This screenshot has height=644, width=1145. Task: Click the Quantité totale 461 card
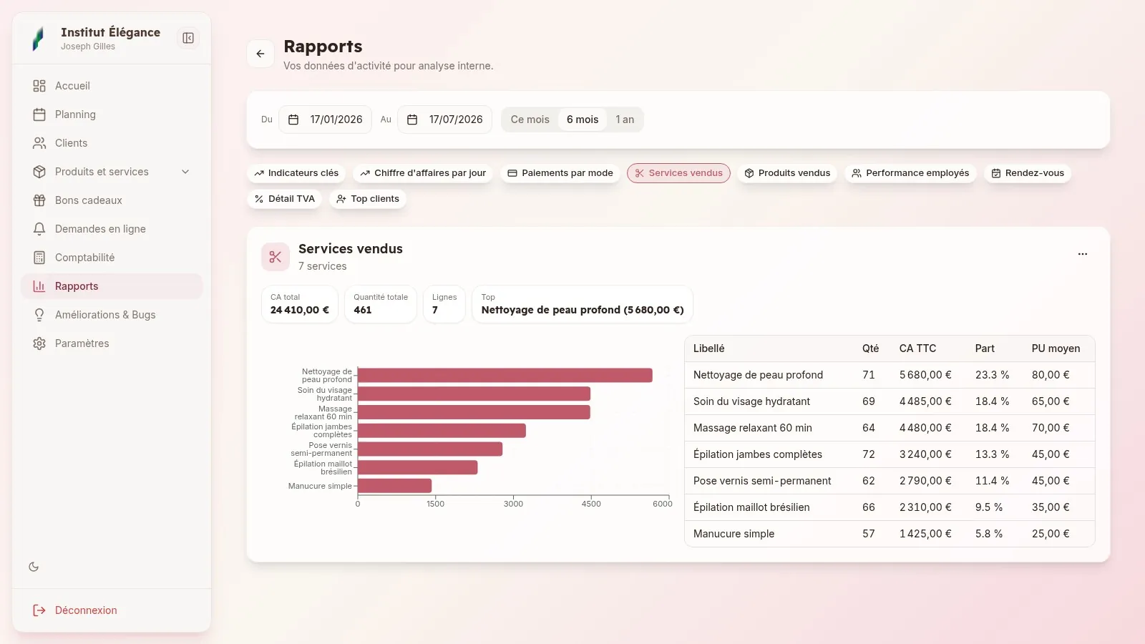click(x=381, y=304)
